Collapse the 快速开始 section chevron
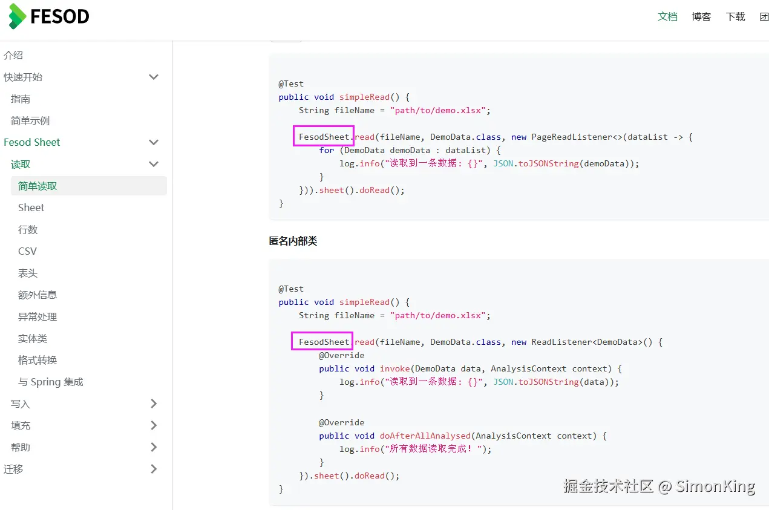 [x=154, y=77]
